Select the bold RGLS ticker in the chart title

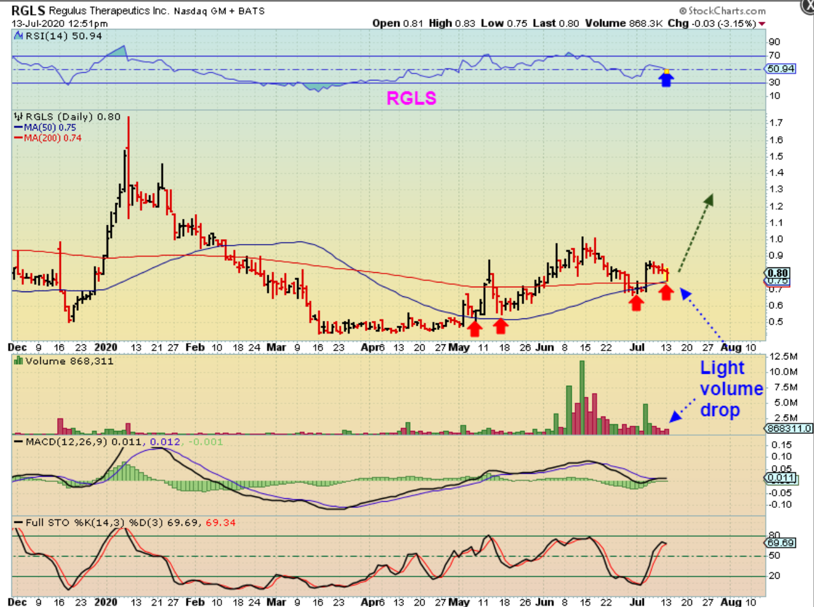pos(28,11)
